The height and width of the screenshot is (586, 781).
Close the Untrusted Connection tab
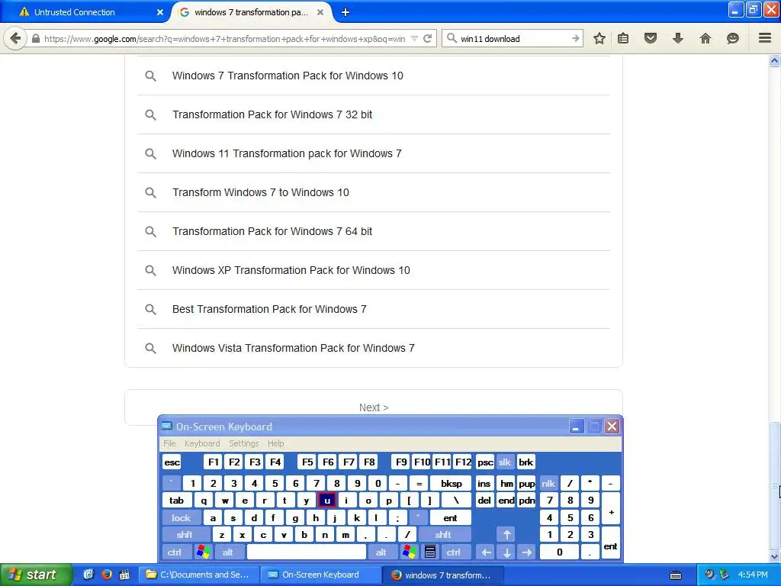160,12
